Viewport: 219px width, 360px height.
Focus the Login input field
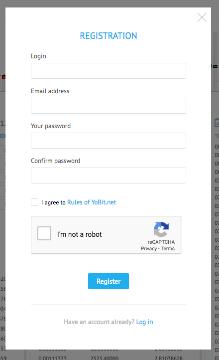click(109, 71)
